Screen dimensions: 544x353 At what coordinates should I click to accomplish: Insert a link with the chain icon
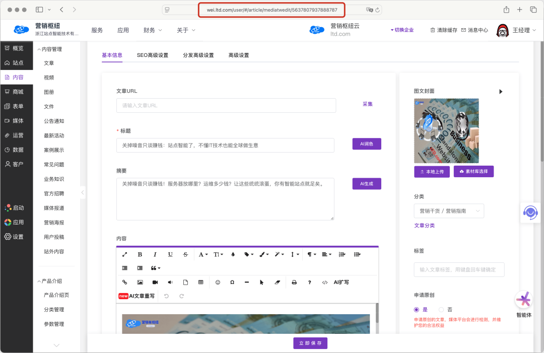(x=125, y=283)
